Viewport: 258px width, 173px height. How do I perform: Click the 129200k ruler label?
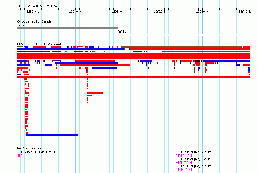[160, 12]
